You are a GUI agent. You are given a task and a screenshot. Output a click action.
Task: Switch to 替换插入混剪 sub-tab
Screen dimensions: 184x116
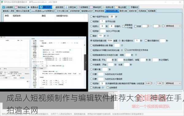click(x=9, y=11)
